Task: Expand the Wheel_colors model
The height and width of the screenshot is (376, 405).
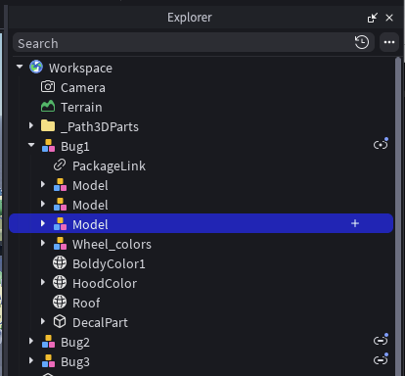Action: point(43,243)
